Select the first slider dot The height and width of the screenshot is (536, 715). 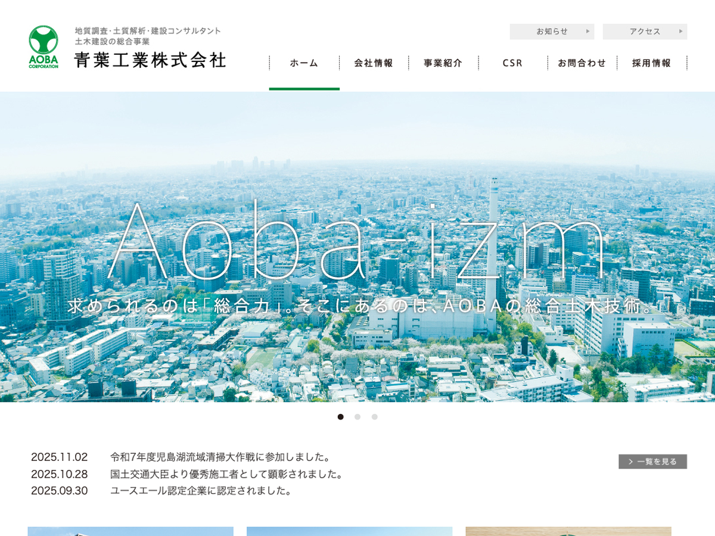pyautogui.click(x=341, y=417)
